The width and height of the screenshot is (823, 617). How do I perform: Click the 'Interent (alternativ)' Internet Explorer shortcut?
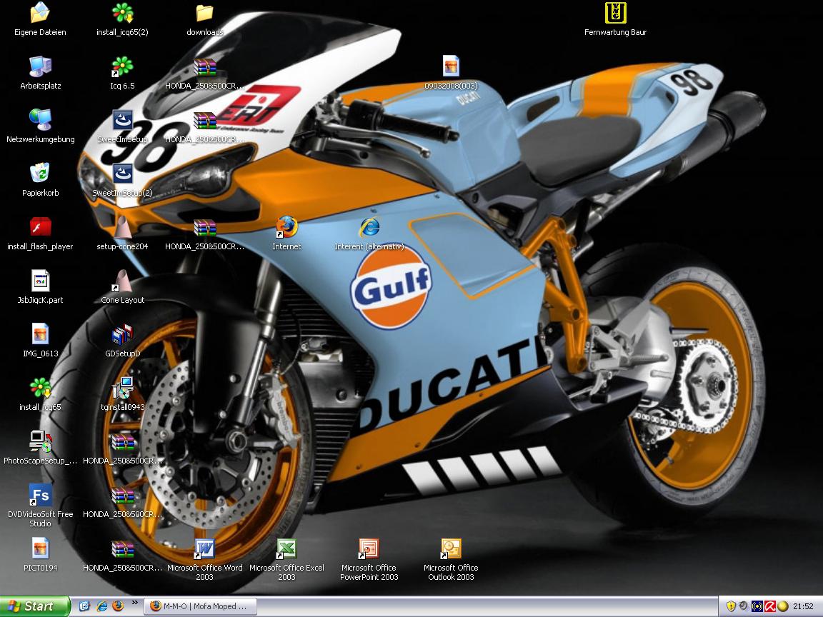[x=369, y=228]
